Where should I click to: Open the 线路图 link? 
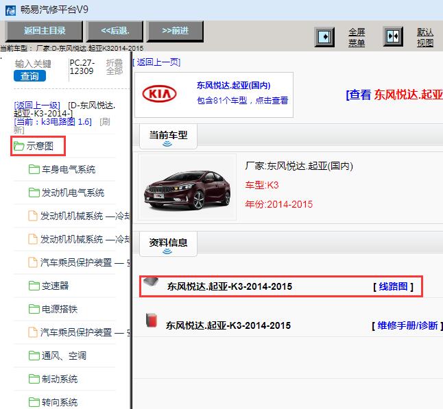(393, 287)
